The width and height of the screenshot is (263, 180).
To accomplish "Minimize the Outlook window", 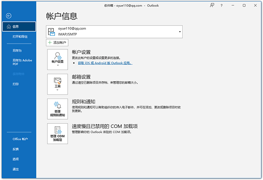I will [x=233, y=5].
